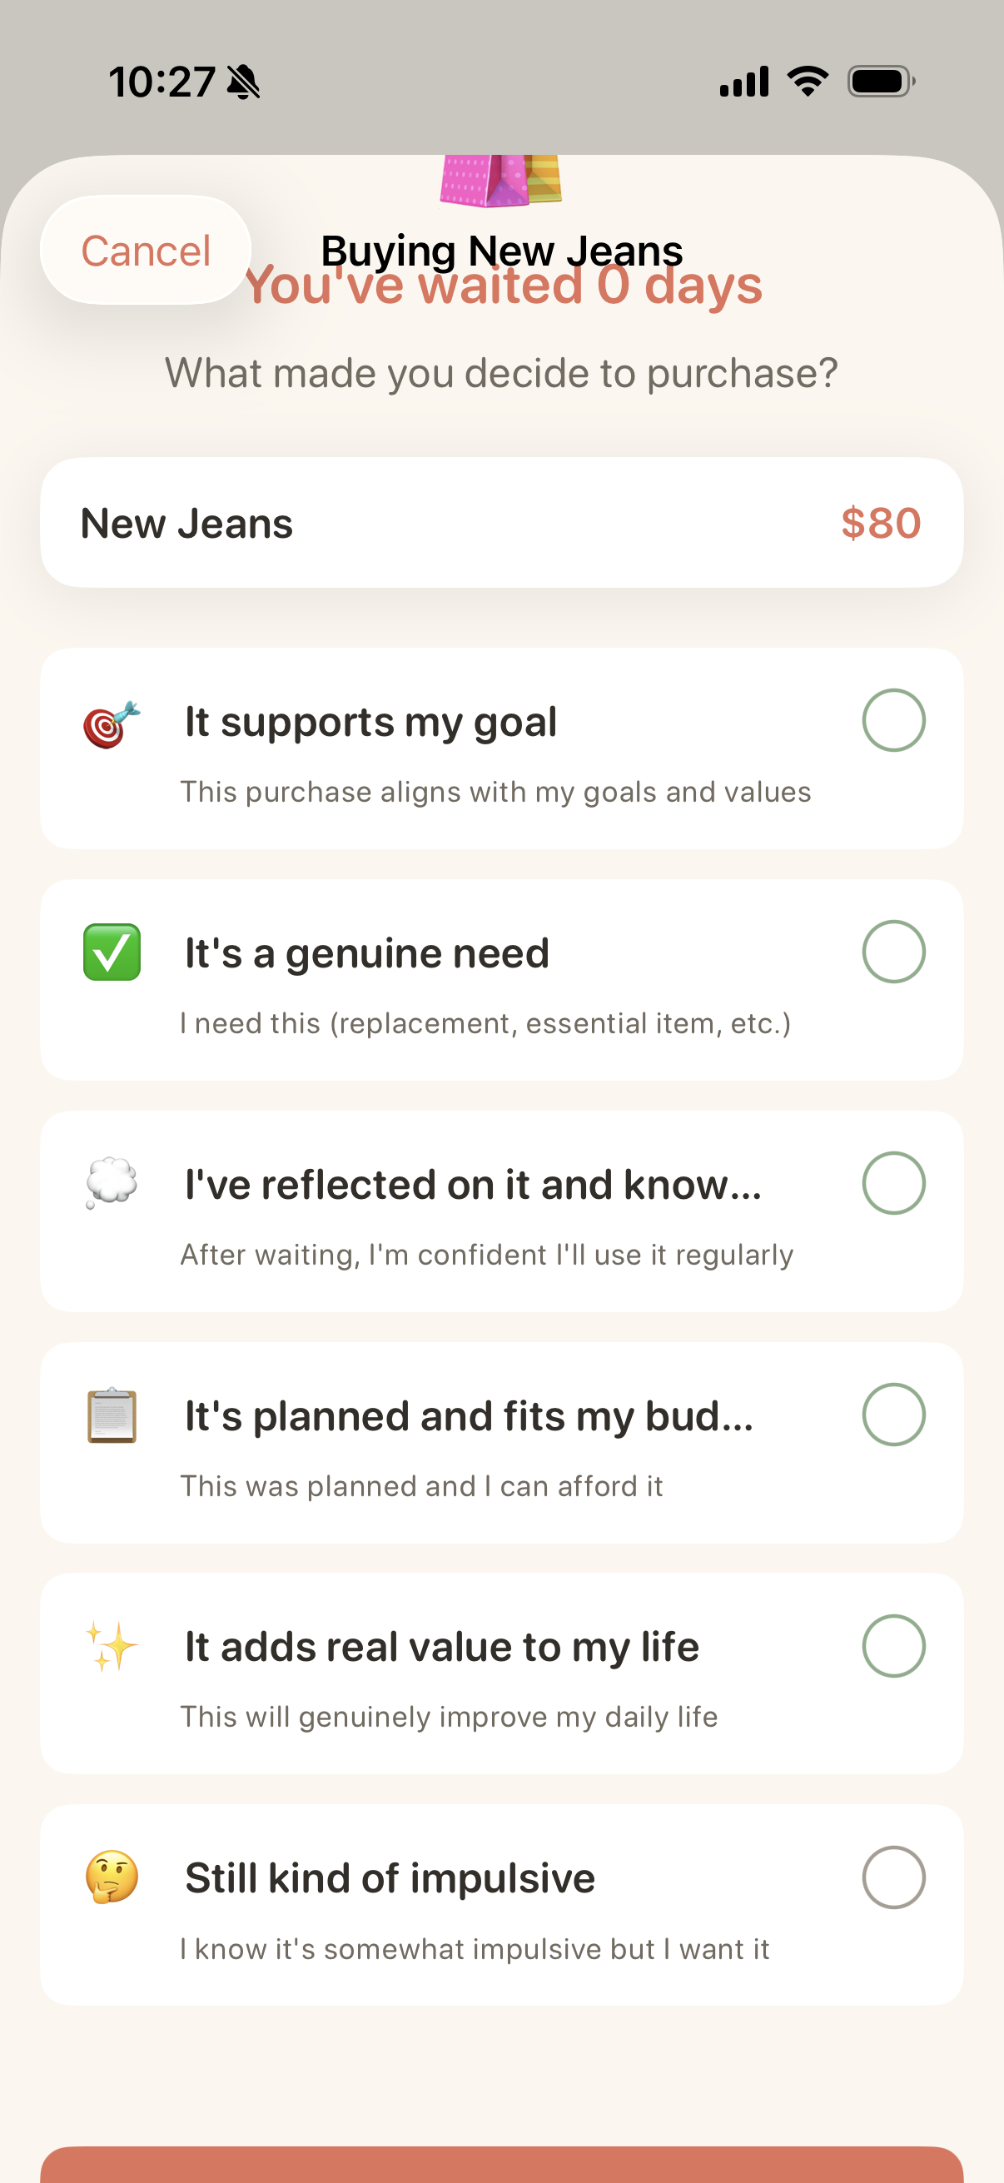Tap the shopping bags icon at top
This screenshot has height=2183, width=1004.
tap(500, 180)
